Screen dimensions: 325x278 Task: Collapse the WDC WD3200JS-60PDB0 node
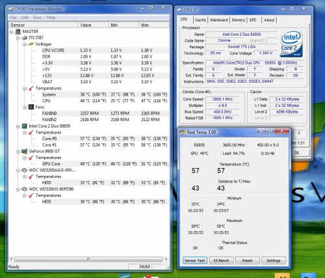[18, 189]
